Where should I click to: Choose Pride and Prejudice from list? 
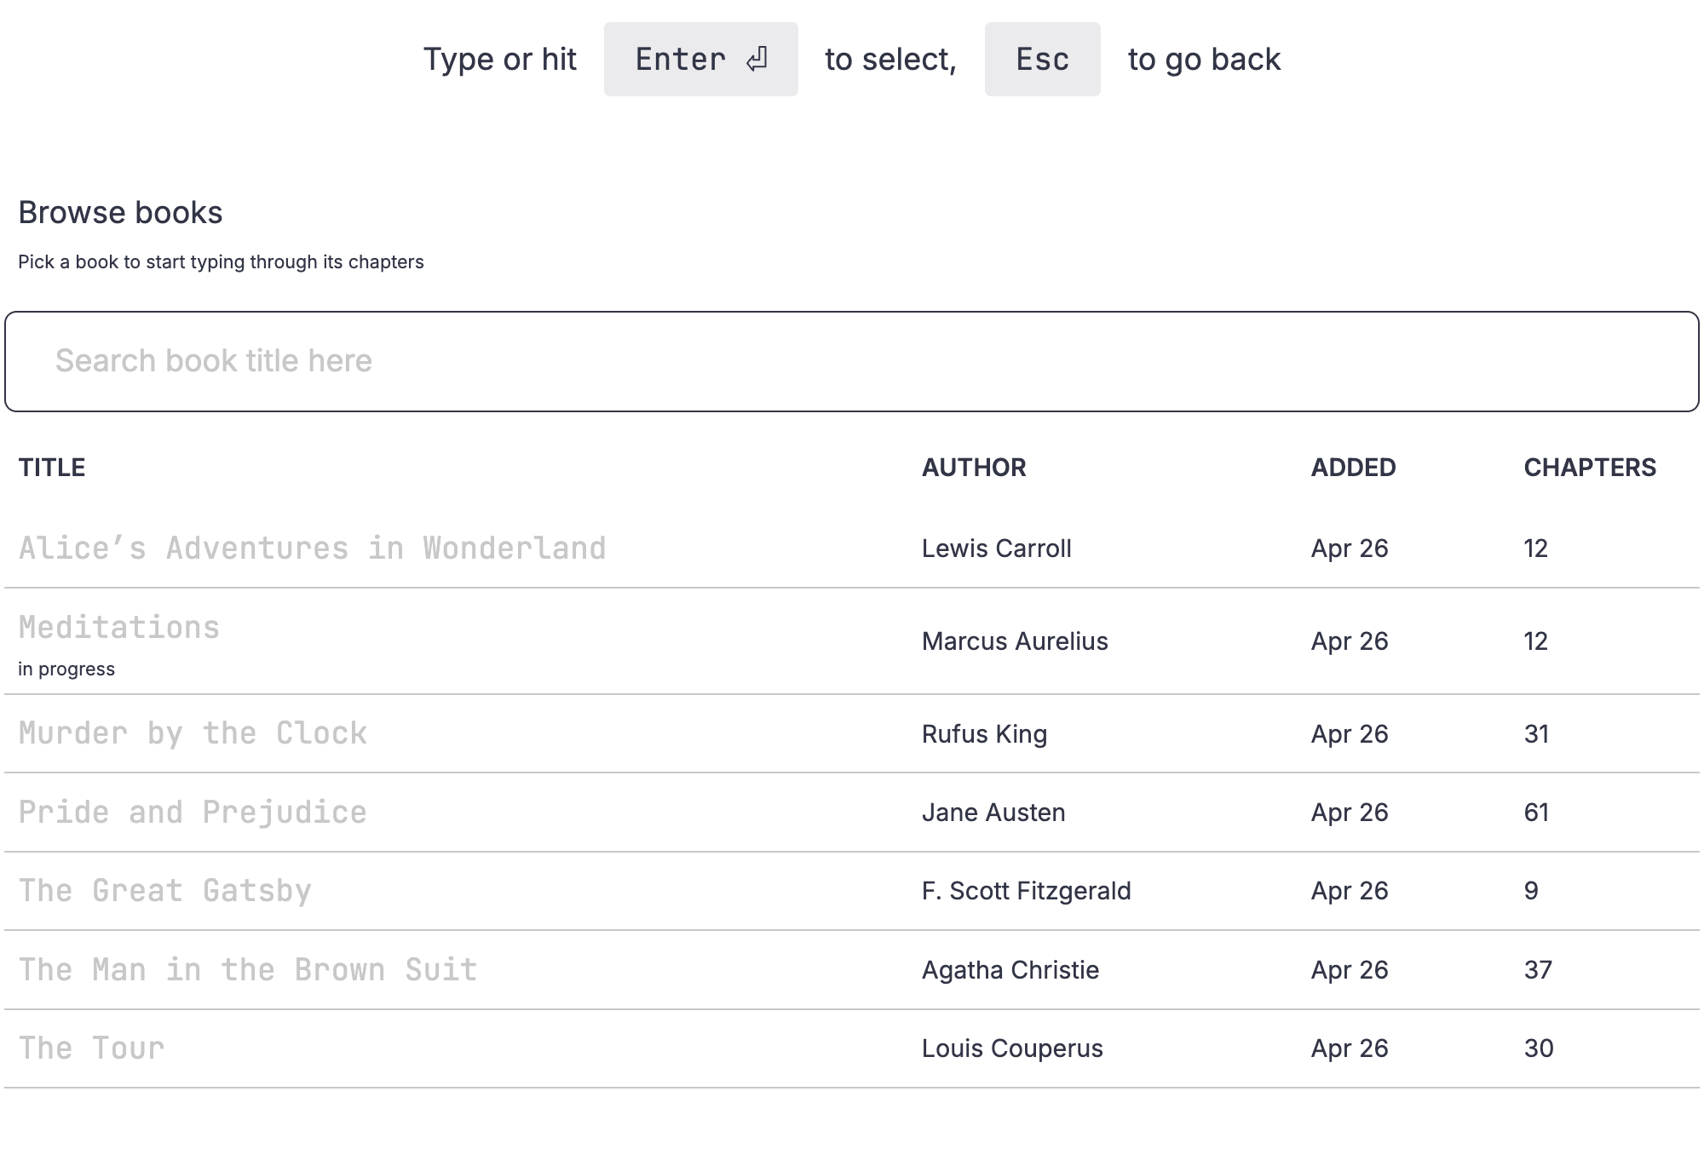click(x=193, y=813)
